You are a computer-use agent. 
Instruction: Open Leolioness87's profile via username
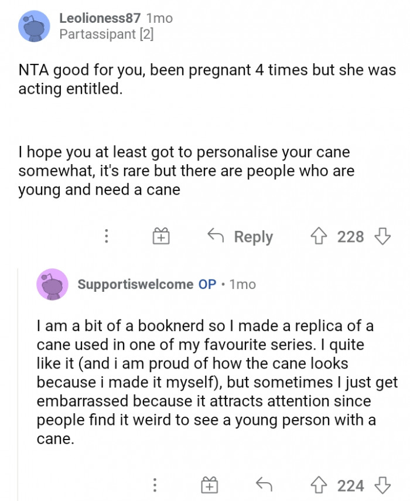(100, 18)
